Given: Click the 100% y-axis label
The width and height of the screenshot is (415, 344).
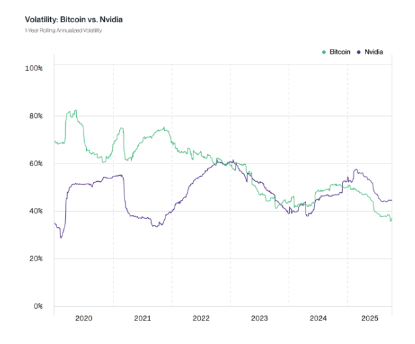Looking at the screenshot, I should coord(33,68).
